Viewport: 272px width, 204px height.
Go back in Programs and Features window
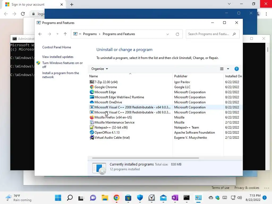pos(40,34)
